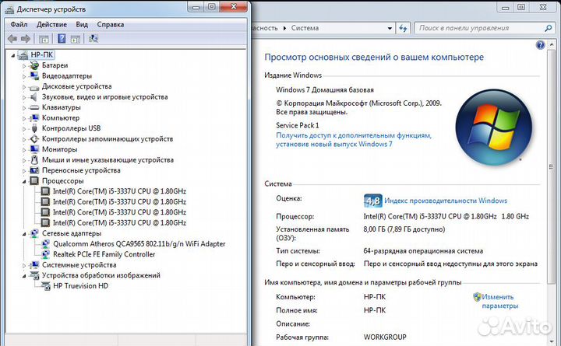
Task: Collapse the Сетевые адаптеры category
Action: [x=24, y=234]
